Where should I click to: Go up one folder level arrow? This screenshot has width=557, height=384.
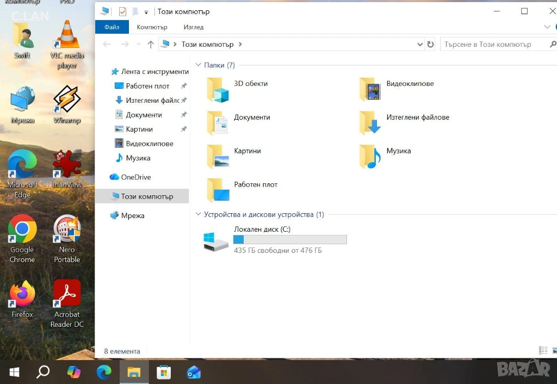tap(151, 45)
